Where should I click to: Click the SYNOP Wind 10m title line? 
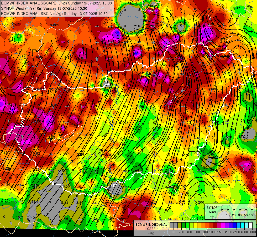click(x=44, y=8)
